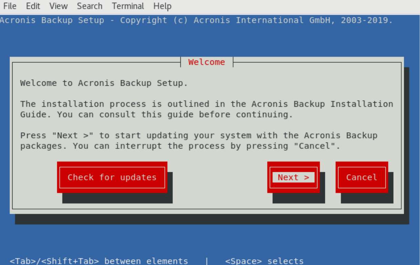420x265 pixels.
Task: Click the Acronis Backup Setup copyright header line
Action: [x=196, y=20]
